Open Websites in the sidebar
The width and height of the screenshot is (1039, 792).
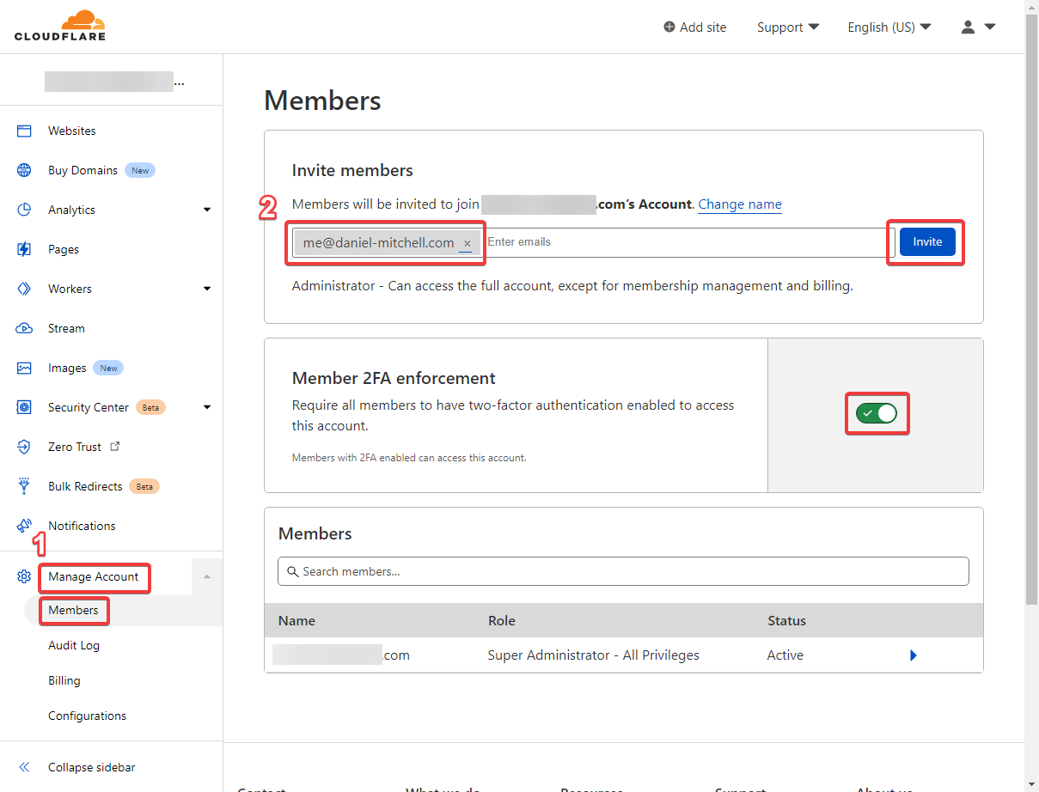coord(72,131)
